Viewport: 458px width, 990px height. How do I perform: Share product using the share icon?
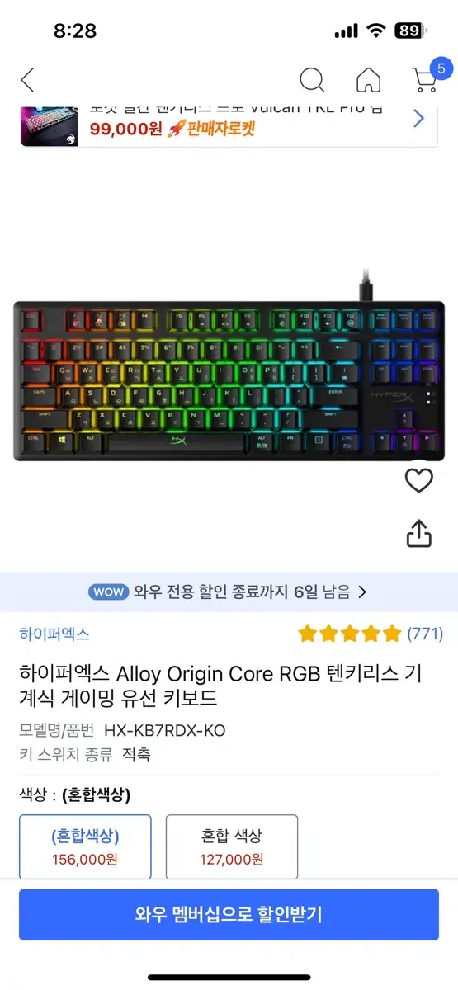(419, 533)
